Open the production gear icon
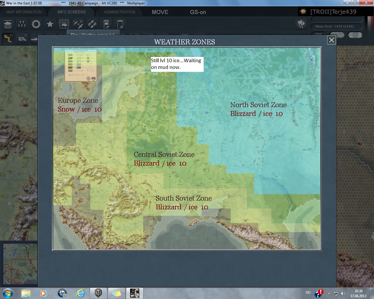This screenshot has width=374, height=299. [36, 24]
